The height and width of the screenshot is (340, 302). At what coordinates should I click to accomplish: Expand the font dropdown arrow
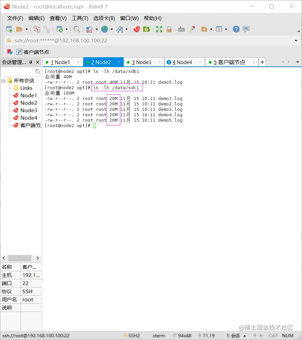click(127, 29)
